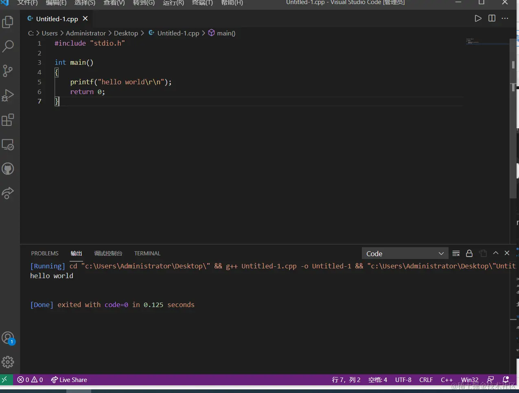Expand the main() breadcrumb symbol
This screenshot has width=519, height=393.
click(222, 33)
